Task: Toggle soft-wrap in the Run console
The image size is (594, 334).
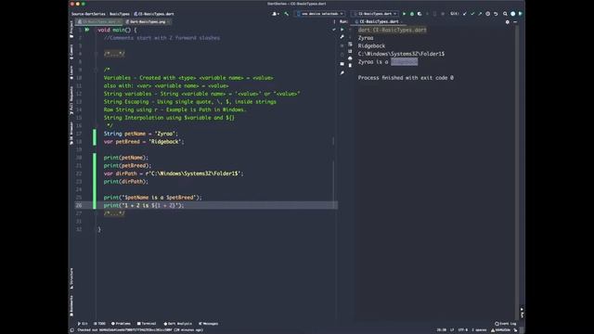Action: click(x=350, y=45)
